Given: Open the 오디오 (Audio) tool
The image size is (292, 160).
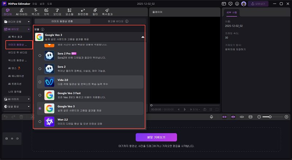Looking at the screenshot, I should point(57,12).
